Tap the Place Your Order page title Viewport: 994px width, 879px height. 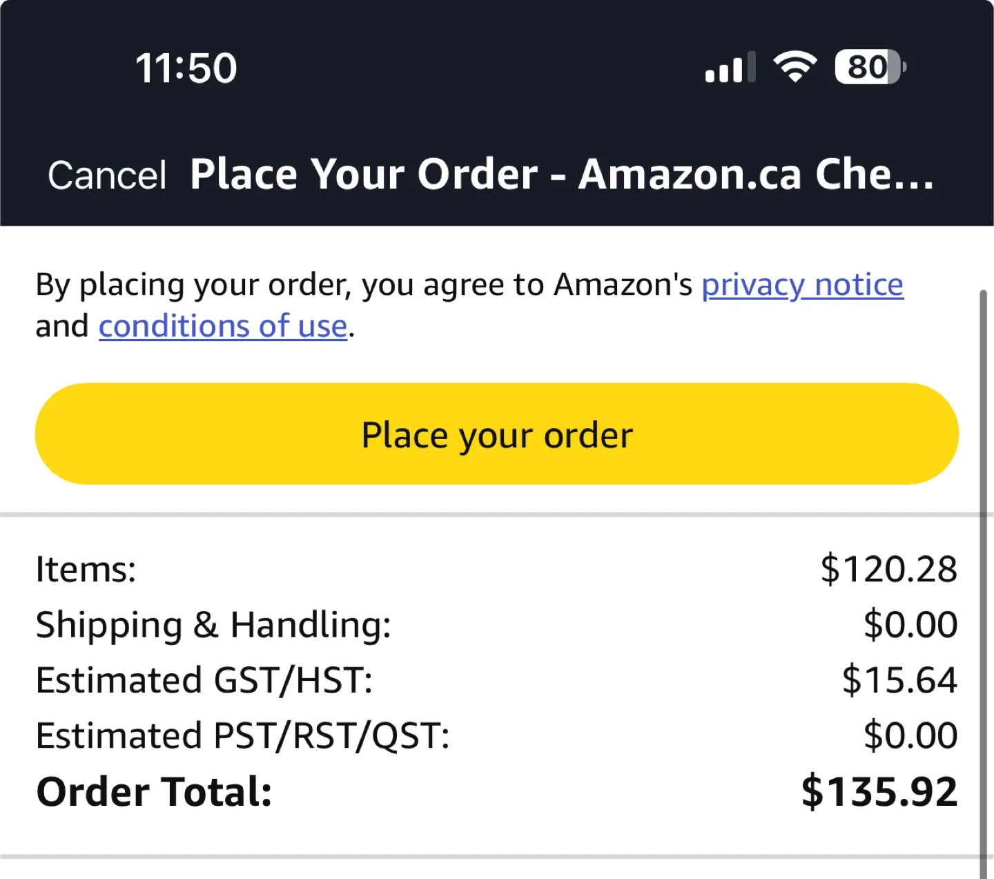pyautogui.click(x=562, y=174)
